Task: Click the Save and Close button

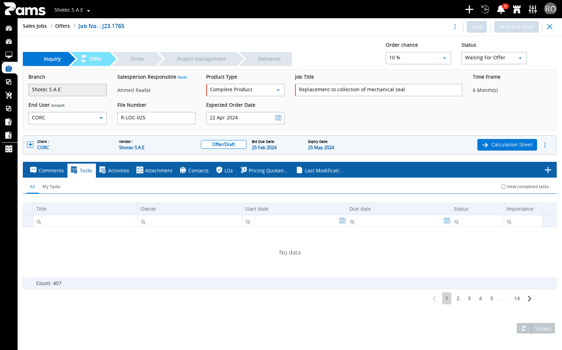Action: pos(516,27)
